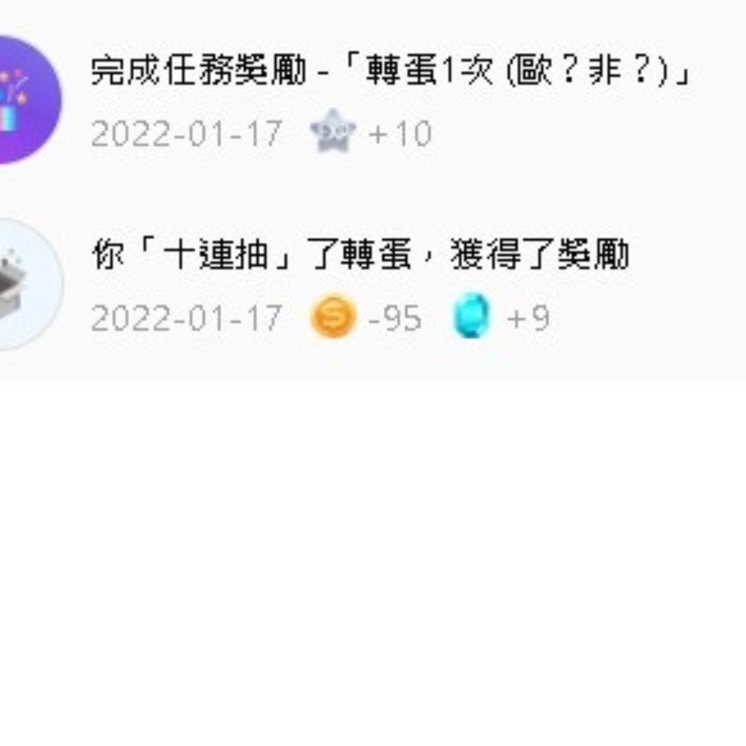Click the orange S coin icon
Image resolution: width=746 pixels, height=746 pixels.
pos(334,318)
